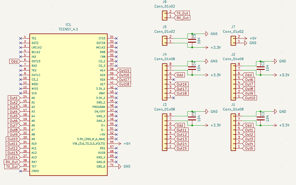This screenshot has height=185, width=296.
Task: Click the no-connect marker on J4 pin 5
Action: 174,79
